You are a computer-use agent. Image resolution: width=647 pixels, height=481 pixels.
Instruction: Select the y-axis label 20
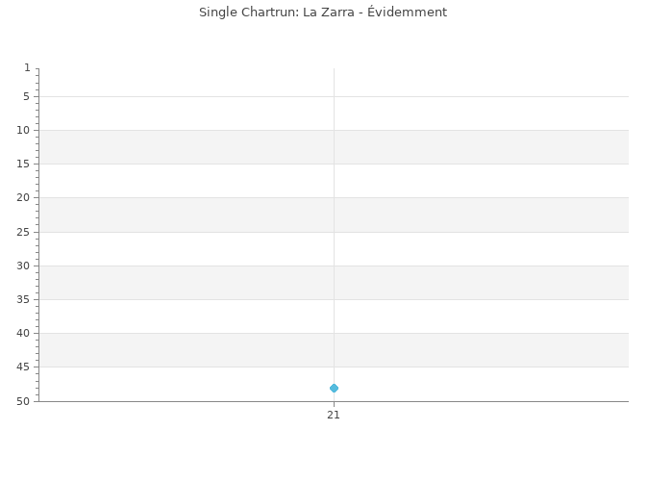pos(23,198)
